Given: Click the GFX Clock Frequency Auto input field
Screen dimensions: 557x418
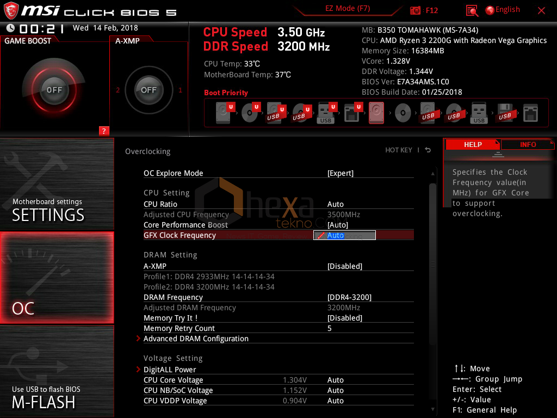Looking at the screenshot, I should (x=344, y=235).
